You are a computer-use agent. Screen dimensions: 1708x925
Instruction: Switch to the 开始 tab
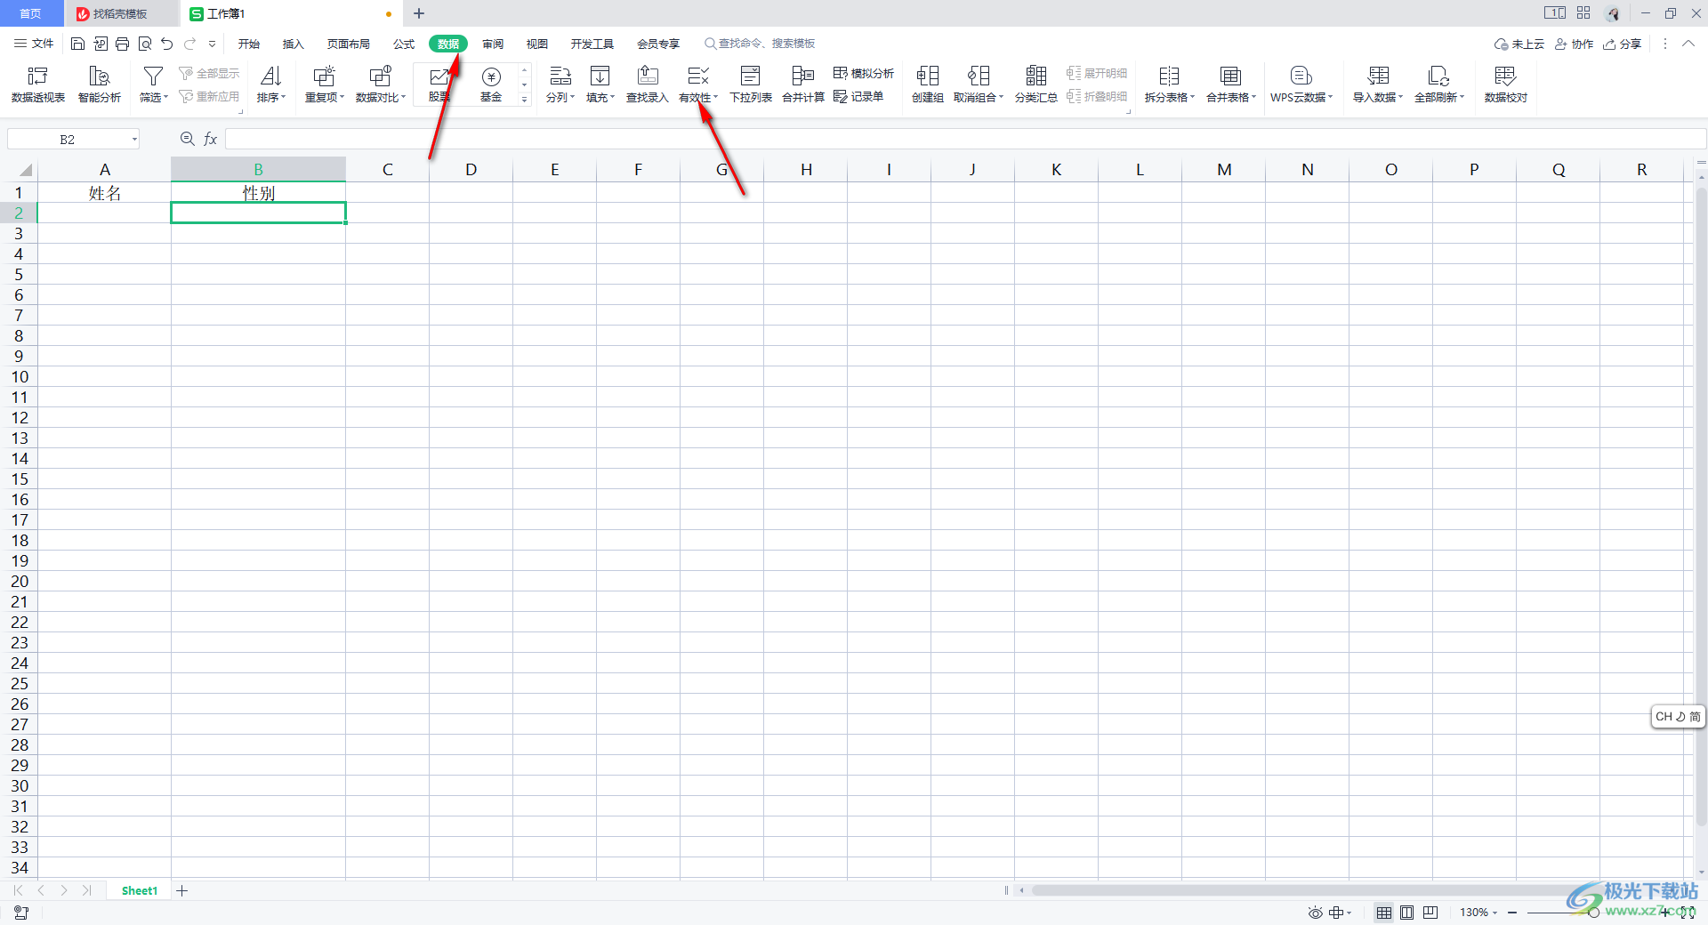tap(248, 44)
